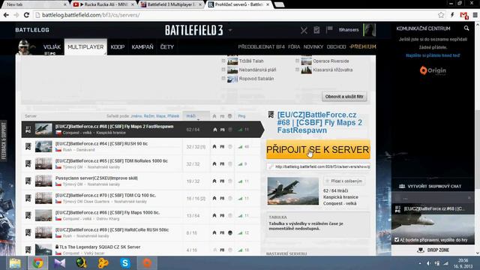Click the ping bars icon in Pussyclann server row
The image size is (480, 270).
[x=240, y=181]
